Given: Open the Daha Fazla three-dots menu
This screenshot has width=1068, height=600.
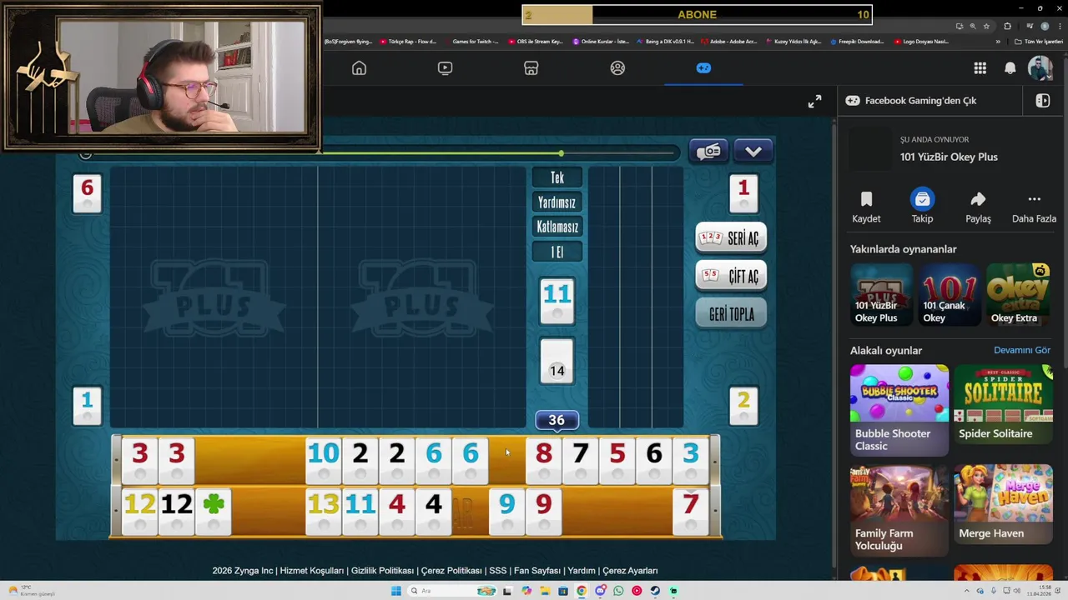Looking at the screenshot, I should coord(1034,199).
